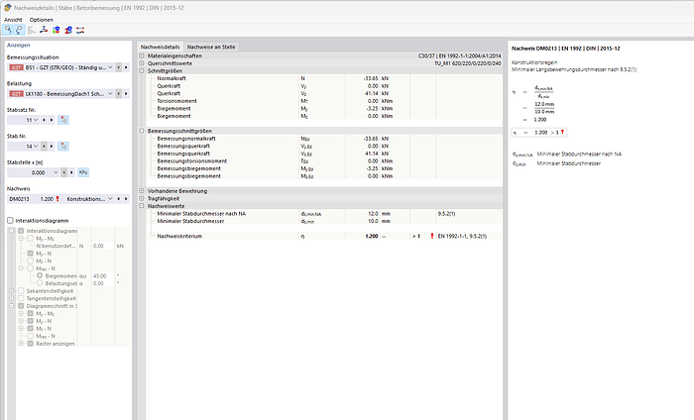694x420 pixels.
Task: Expand the Vorhandene Bewehrung section
Action: pos(142,190)
